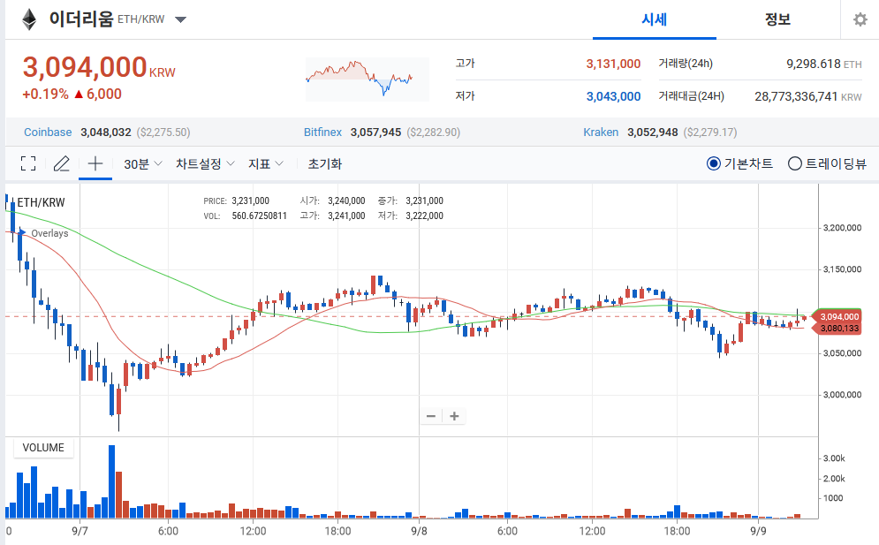Zoom in chart with plus button
The width and height of the screenshot is (879, 545).
click(x=455, y=416)
